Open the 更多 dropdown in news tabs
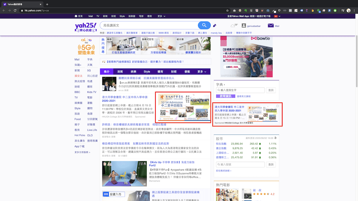Viewport: 358px width, 201px height. pos(202,72)
